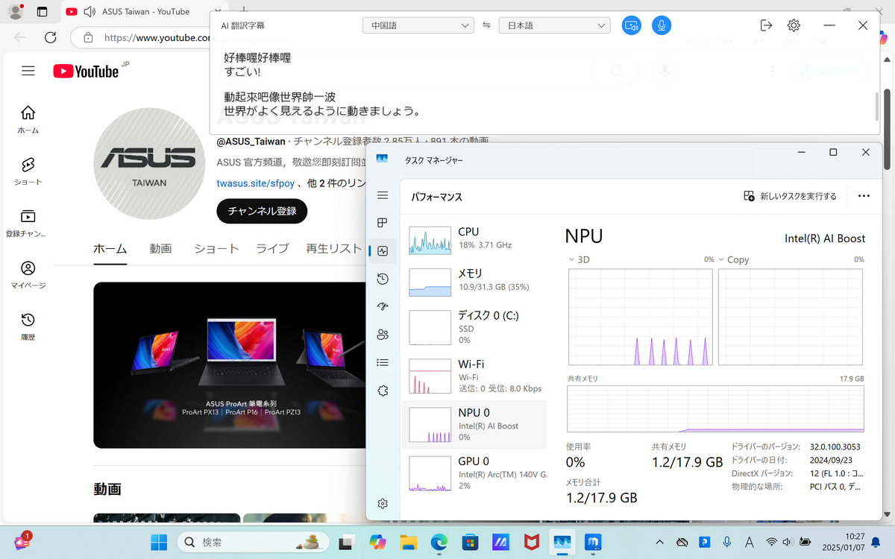The height and width of the screenshot is (559, 895).
Task: Open the Edge profile avatar
Action: 16,12
